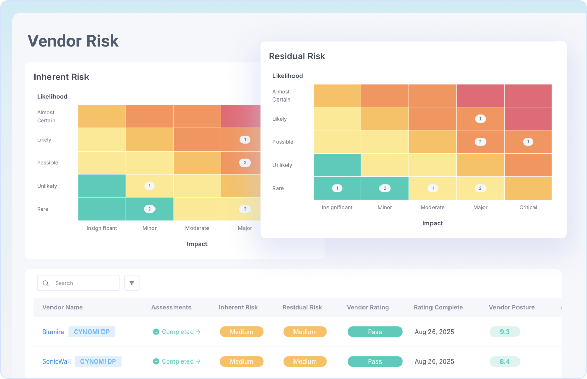Screen dimensions: 587x379
Task: Click the magnifier icon in the search field
Action: pos(46,283)
